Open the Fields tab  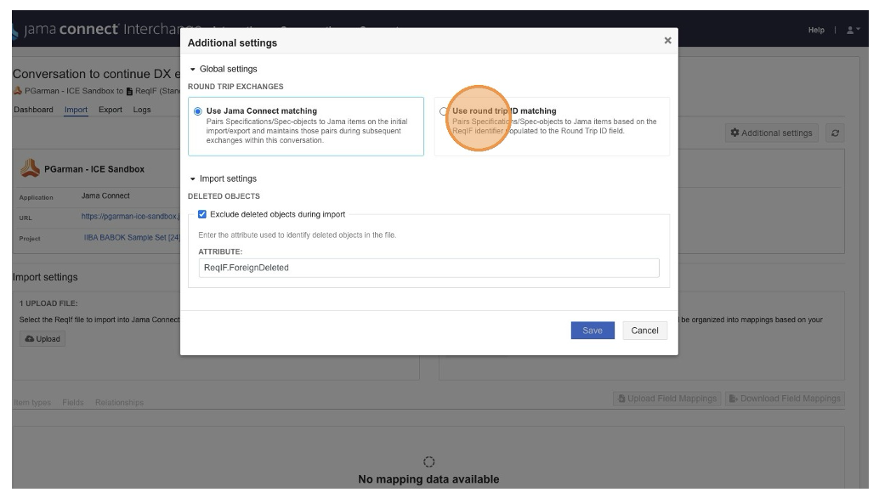73,403
